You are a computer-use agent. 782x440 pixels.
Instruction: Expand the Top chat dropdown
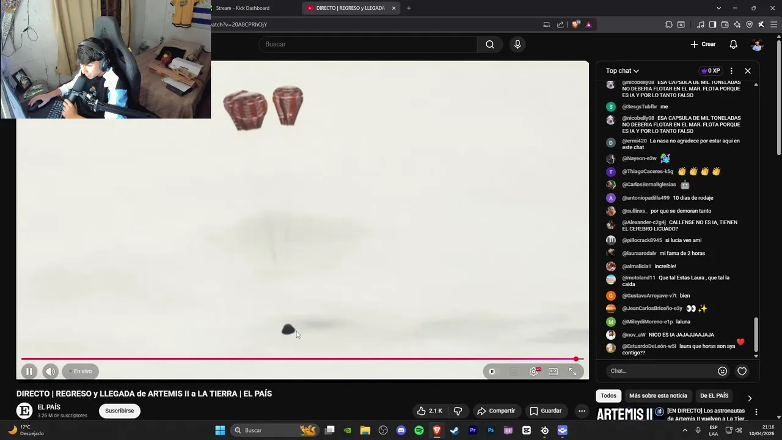pos(623,71)
